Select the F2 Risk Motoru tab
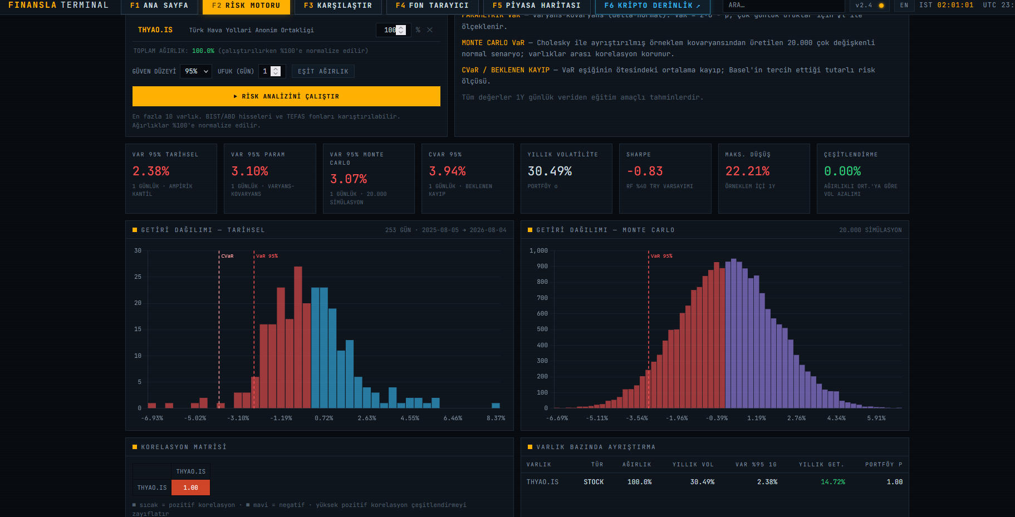The image size is (1015, 517). [x=246, y=6]
